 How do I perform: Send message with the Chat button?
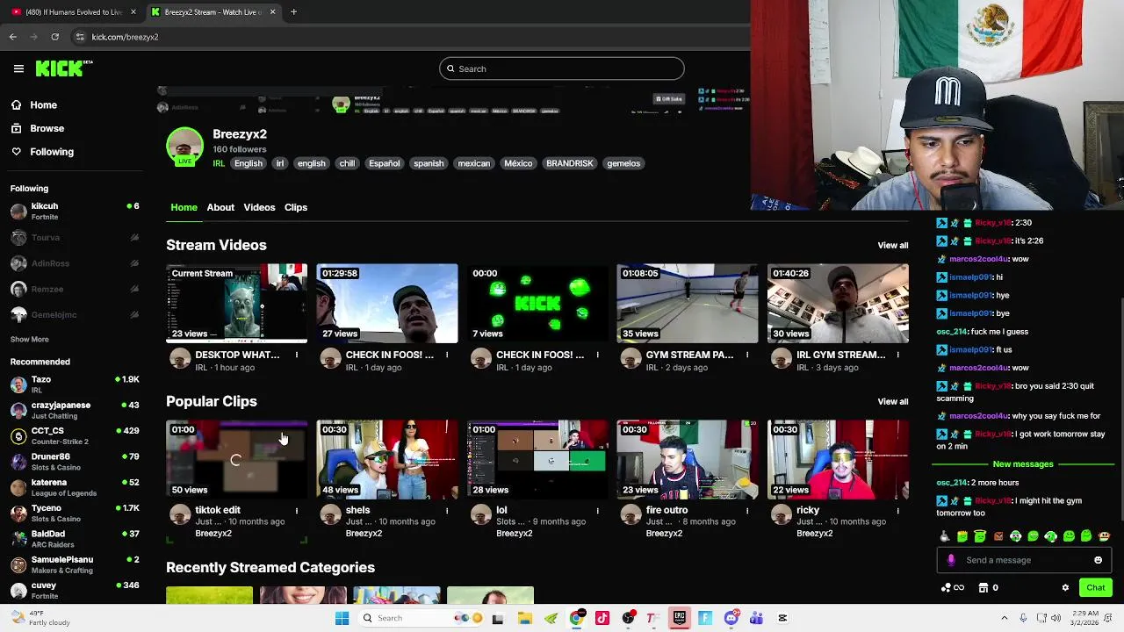[x=1096, y=587]
